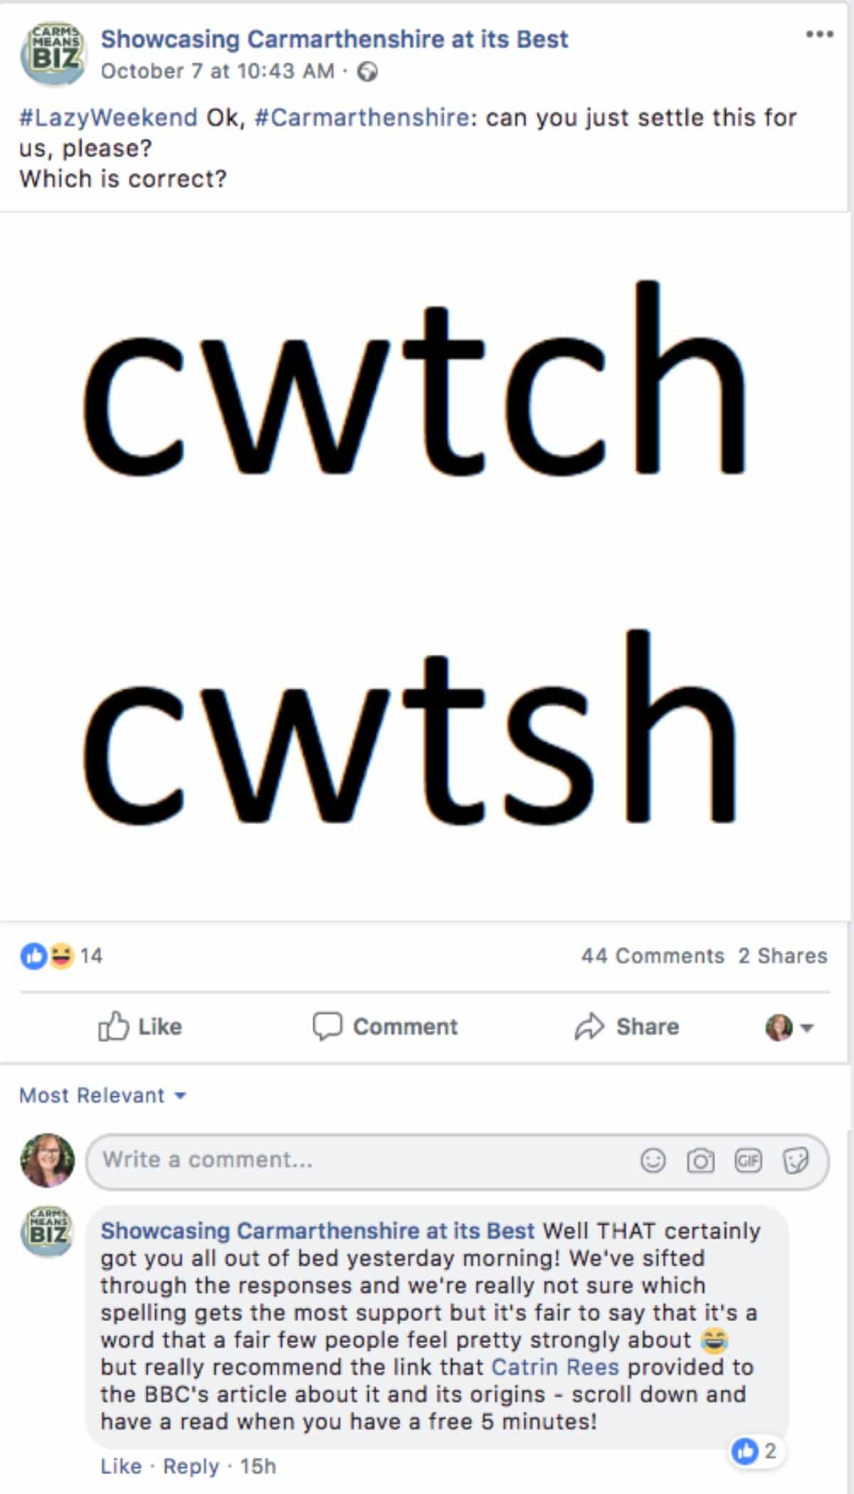Click the Comment button under the post

385,1026
